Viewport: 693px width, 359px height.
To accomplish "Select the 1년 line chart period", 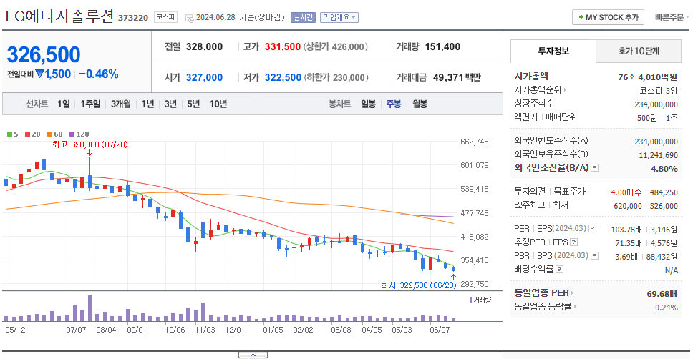I will point(147,104).
